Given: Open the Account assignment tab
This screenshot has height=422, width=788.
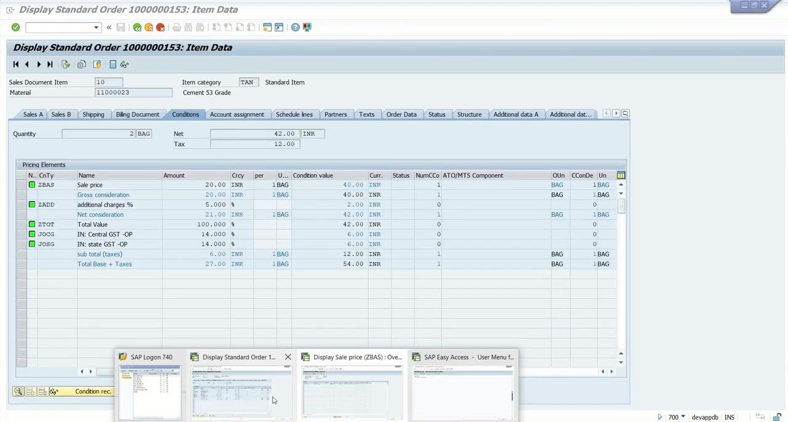Looking at the screenshot, I should (x=237, y=114).
